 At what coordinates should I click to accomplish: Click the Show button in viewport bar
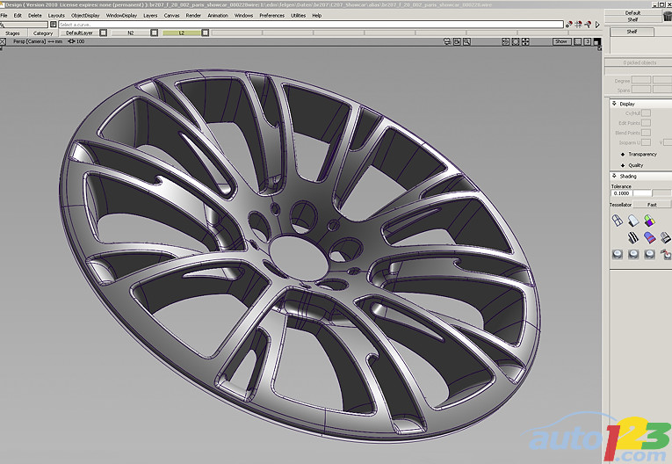(561, 41)
